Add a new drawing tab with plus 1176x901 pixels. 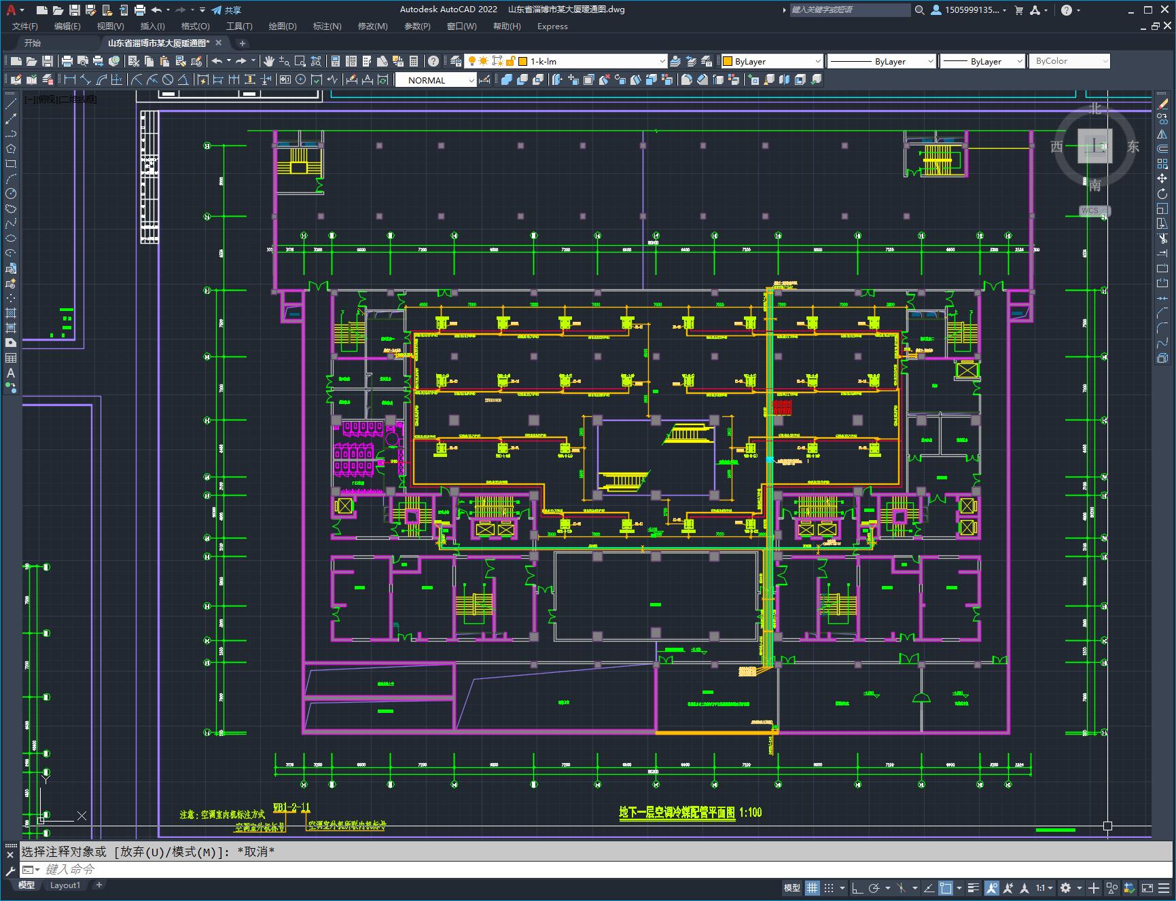[x=242, y=43]
